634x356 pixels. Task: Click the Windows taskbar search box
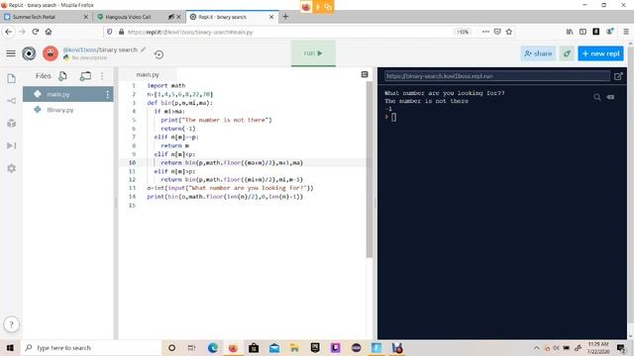(x=91, y=348)
